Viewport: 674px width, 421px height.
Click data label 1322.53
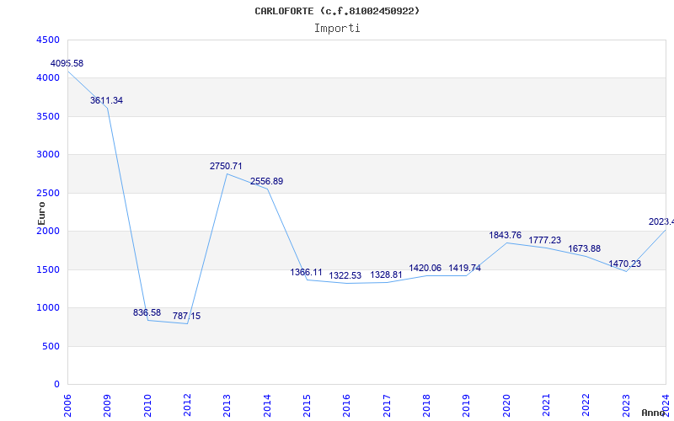pos(345,276)
